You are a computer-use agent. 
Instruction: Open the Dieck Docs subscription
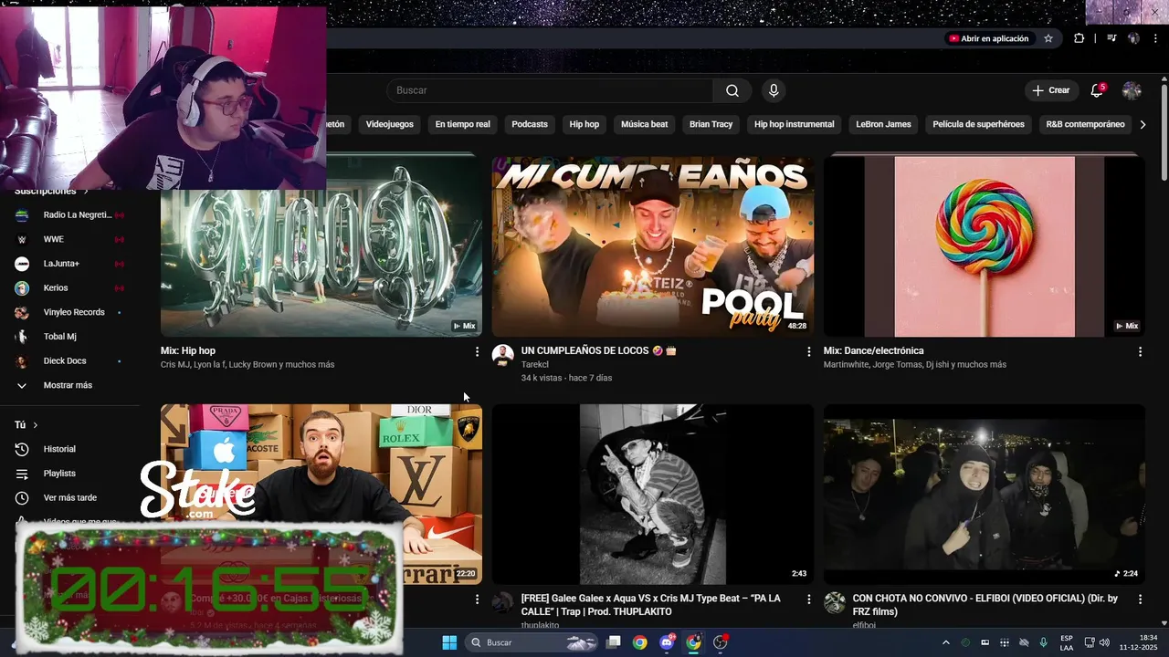(69, 361)
